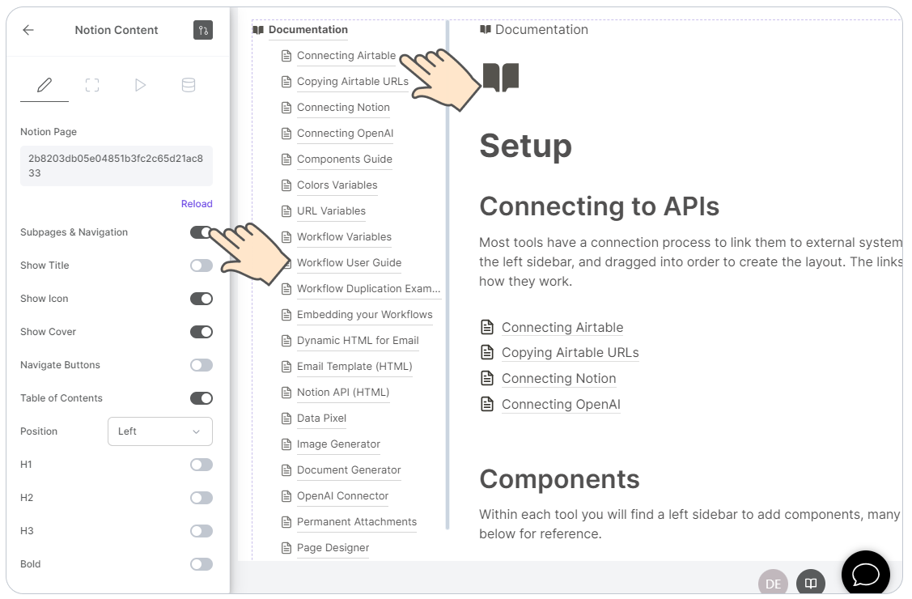Open Dynamic HTML for Email page
The height and width of the screenshot is (599, 912).
pos(358,340)
